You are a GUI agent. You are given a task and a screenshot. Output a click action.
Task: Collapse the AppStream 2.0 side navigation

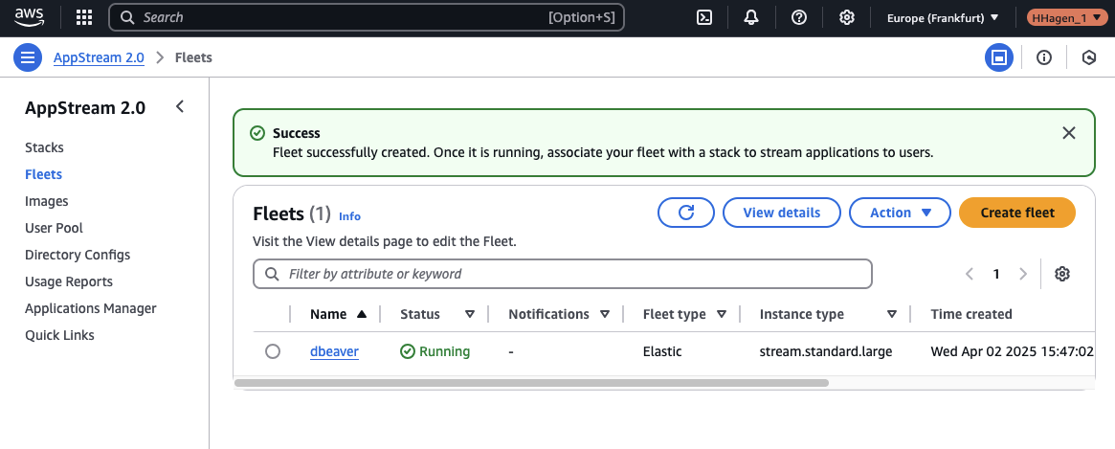[x=180, y=107]
